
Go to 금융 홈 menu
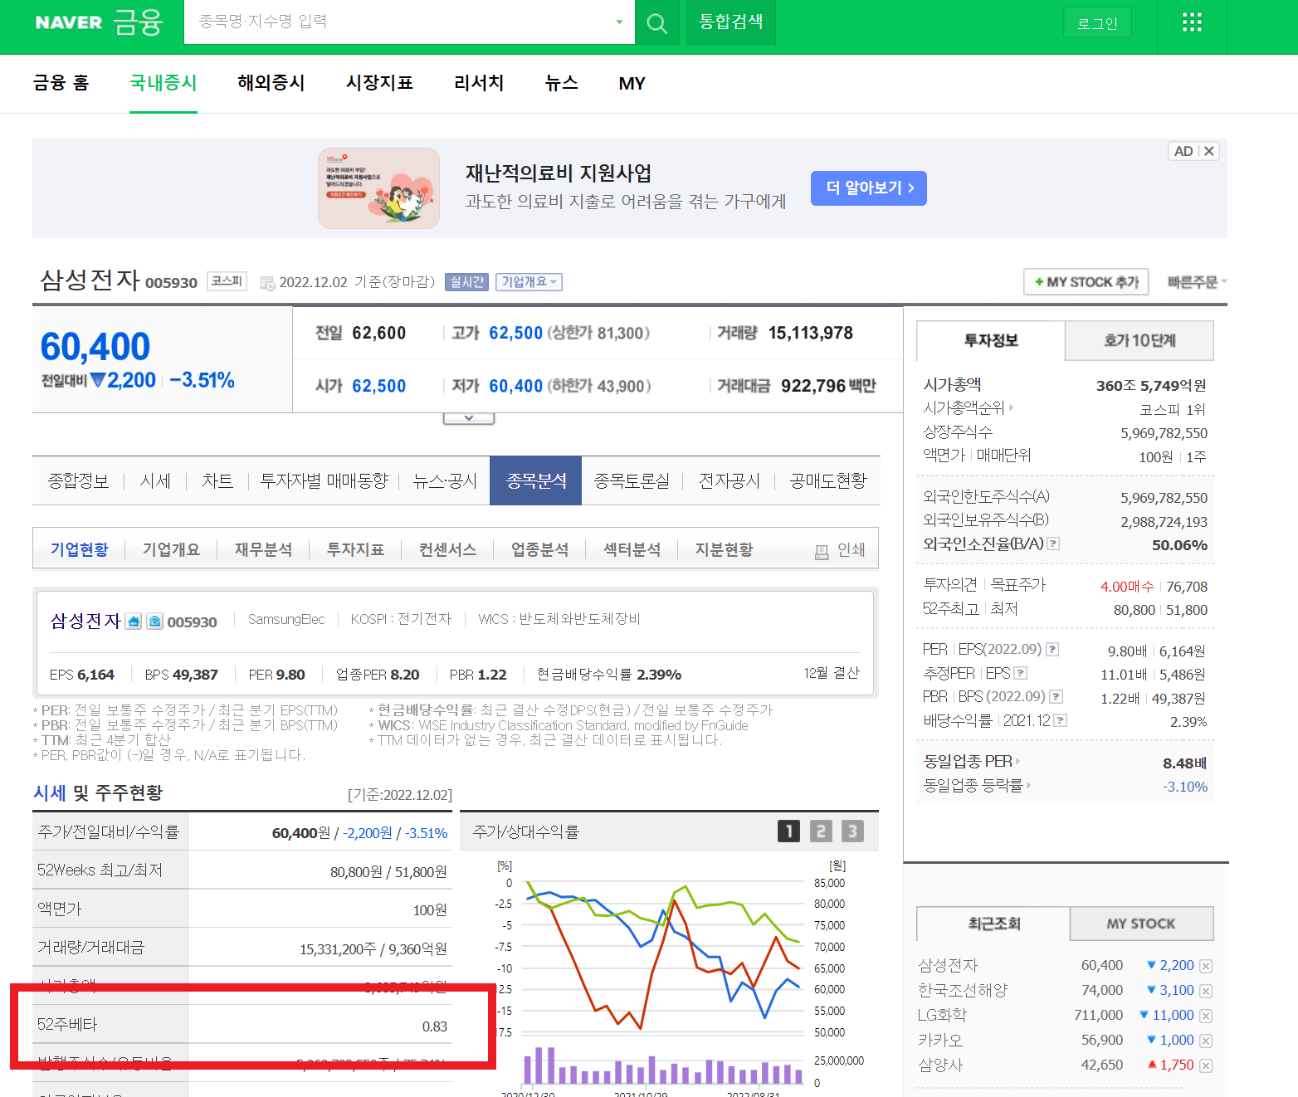pyautogui.click(x=61, y=83)
